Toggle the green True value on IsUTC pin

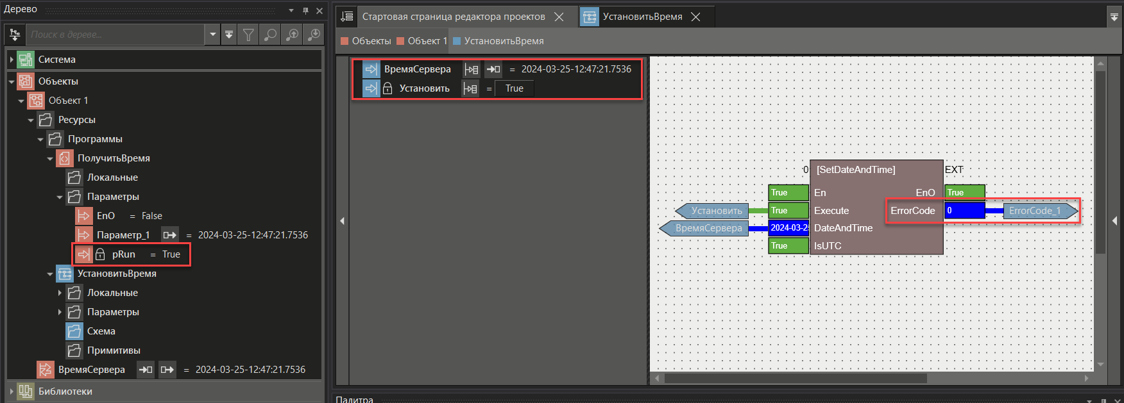coord(788,246)
